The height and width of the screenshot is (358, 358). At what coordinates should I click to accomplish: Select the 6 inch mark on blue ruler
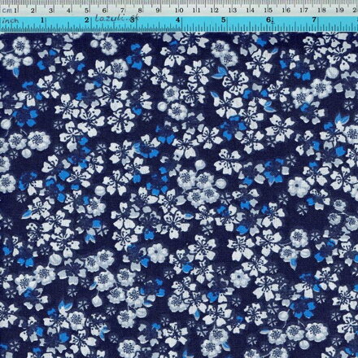[x=268, y=20]
